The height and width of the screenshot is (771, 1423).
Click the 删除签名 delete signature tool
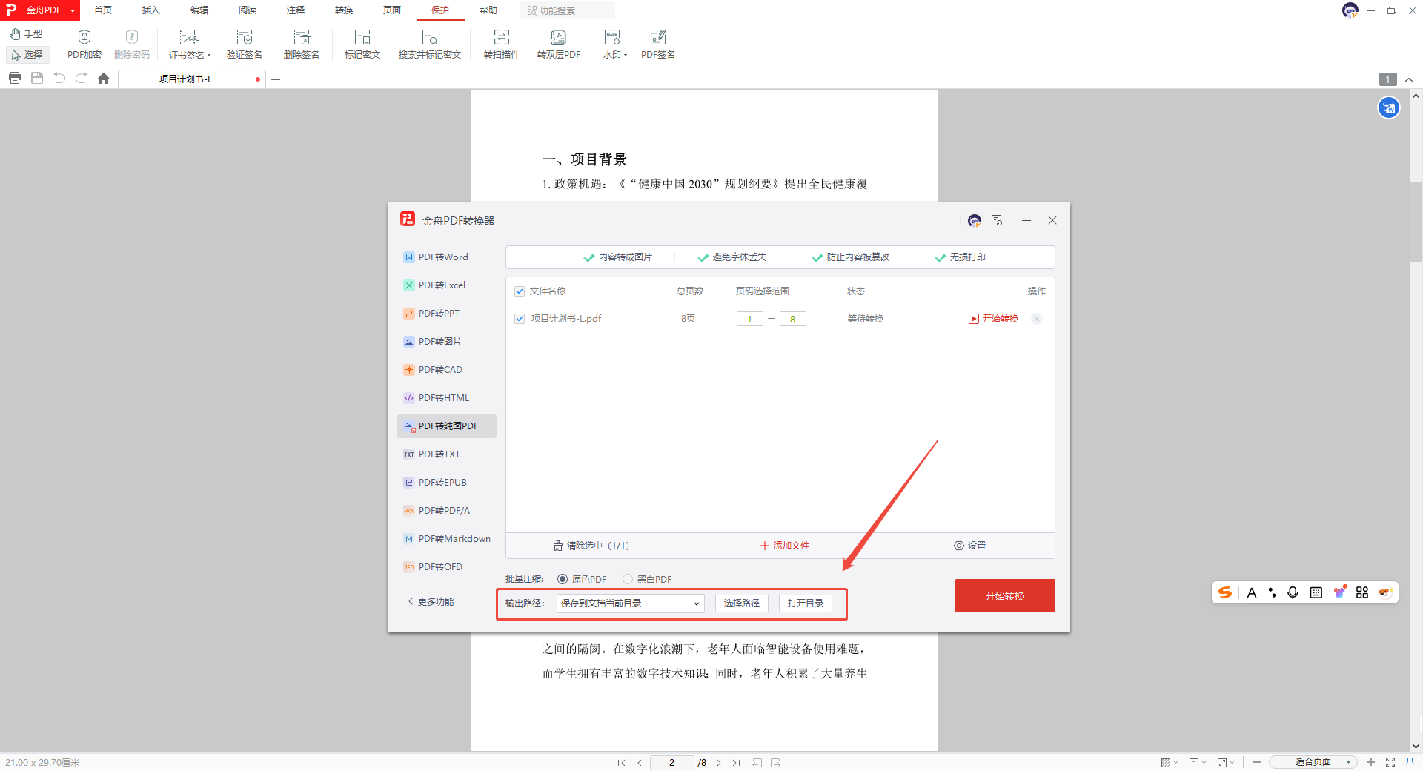(302, 44)
